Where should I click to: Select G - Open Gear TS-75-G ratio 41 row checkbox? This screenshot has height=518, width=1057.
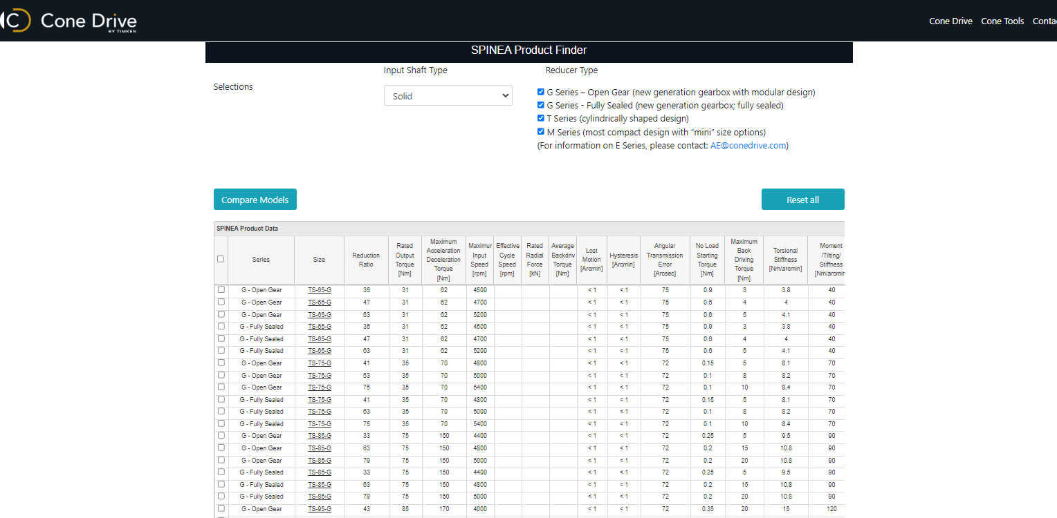(x=221, y=363)
